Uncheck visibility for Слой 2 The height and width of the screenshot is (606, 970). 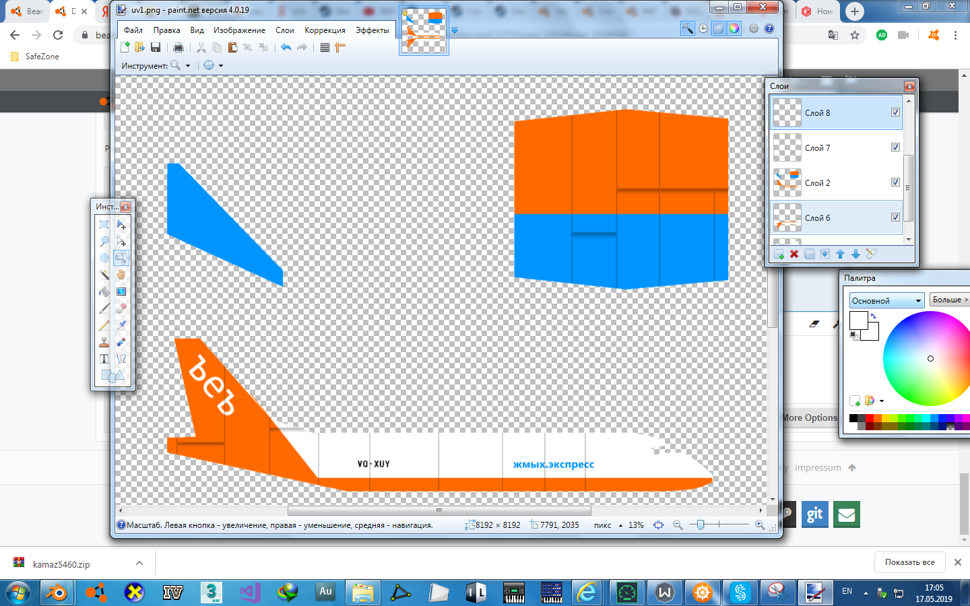click(x=895, y=182)
